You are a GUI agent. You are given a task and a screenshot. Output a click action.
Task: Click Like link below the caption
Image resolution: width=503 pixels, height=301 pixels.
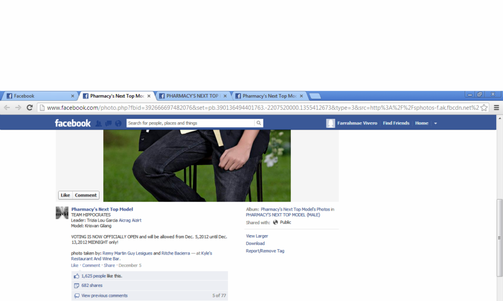pyautogui.click(x=74, y=265)
